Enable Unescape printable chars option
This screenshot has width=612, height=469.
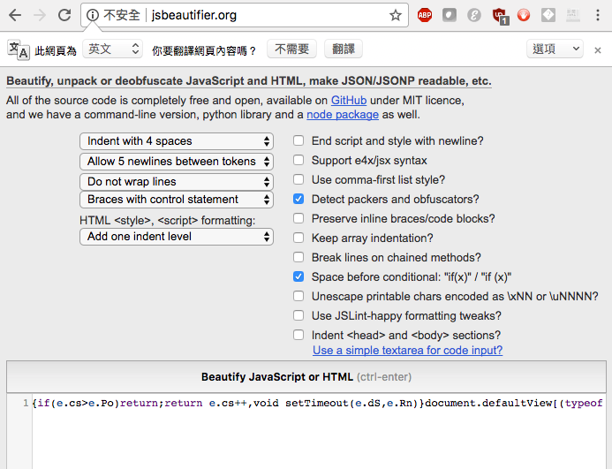coord(298,296)
